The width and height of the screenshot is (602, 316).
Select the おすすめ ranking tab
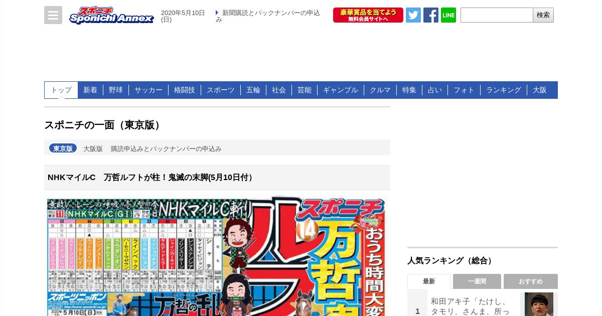[531, 281]
